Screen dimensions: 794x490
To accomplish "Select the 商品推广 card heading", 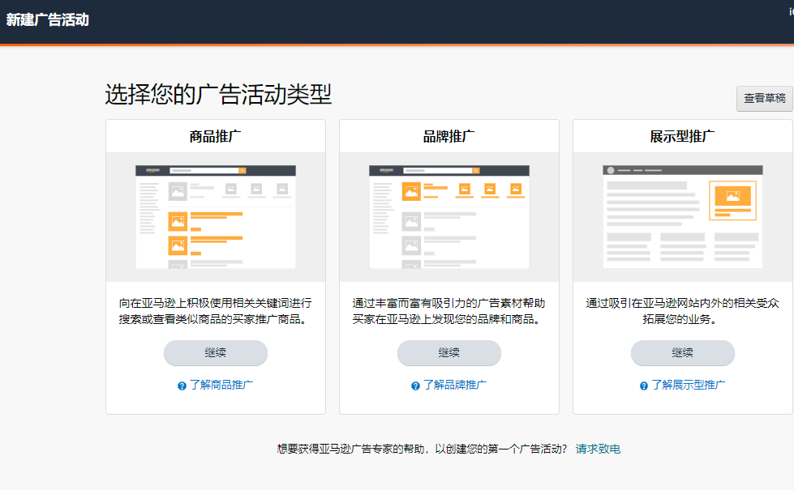I will click(x=216, y=136).
